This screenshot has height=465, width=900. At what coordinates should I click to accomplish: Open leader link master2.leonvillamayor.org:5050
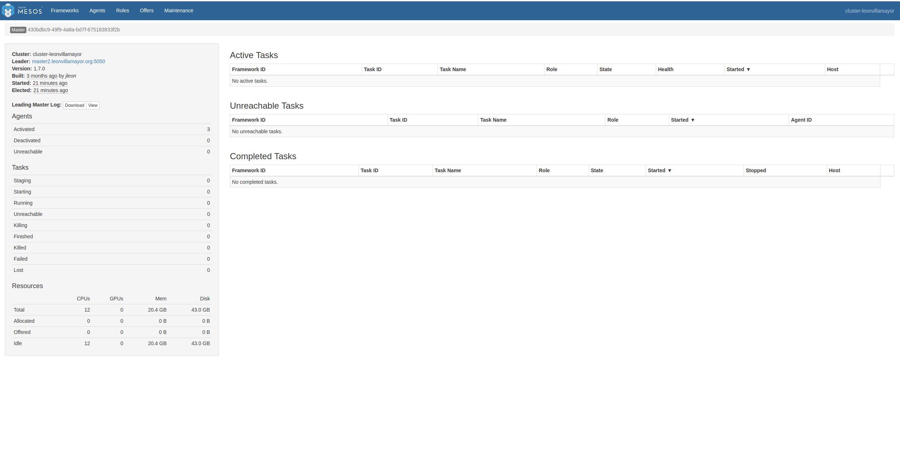click(x=68, y=61)
